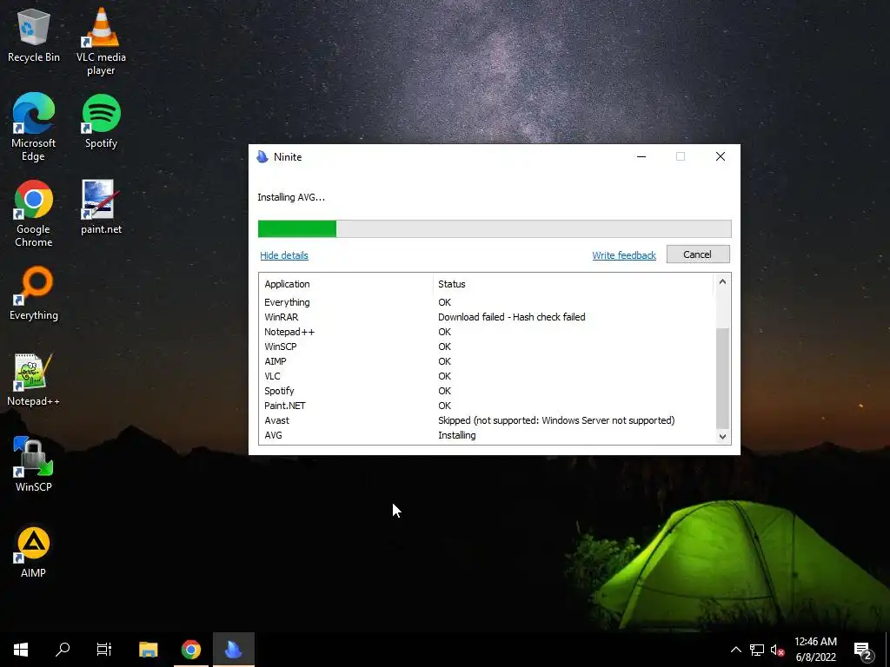Select the Everything search desktop shortcut

click(x=34, y=293)
